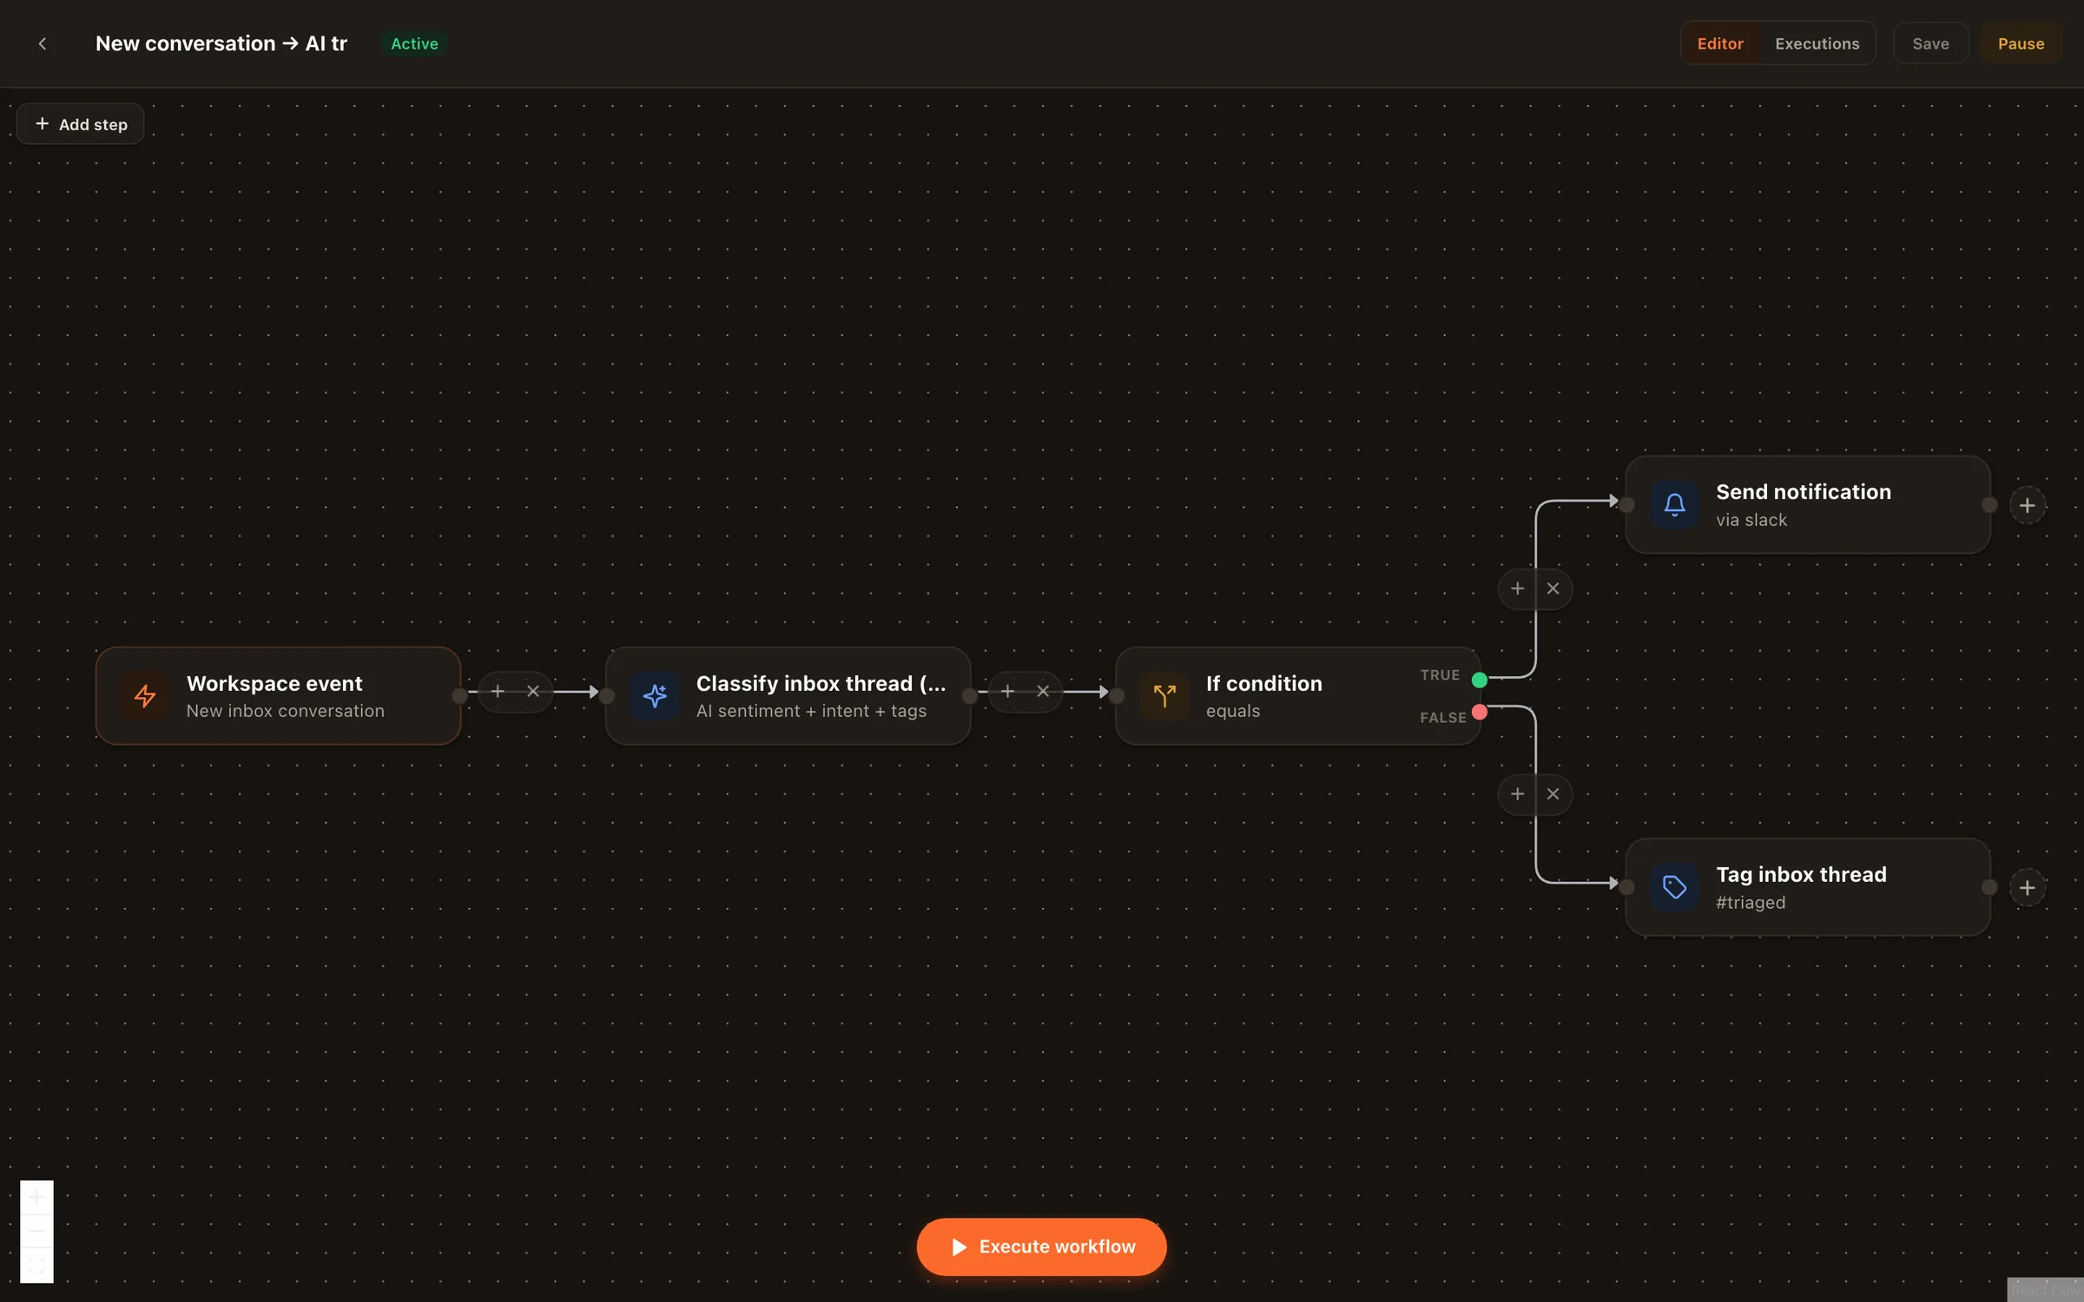Run Execute workflow
2084x1302 pixels.
click(1041, 1246)
